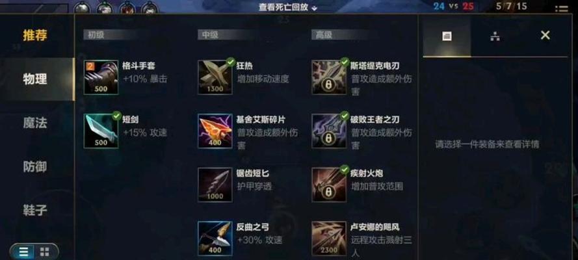Pick the 卢安娜的飓风 item icon
Image resolution: width=578 pixels, height=260 pixels.
pyautogui.click(x=329, y=239)
